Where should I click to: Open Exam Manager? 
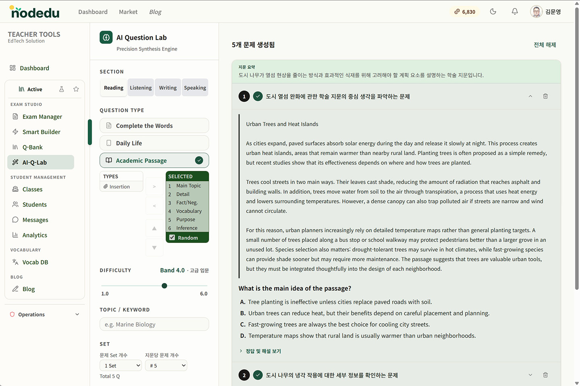pyautogui.click(x=41, y=117)
